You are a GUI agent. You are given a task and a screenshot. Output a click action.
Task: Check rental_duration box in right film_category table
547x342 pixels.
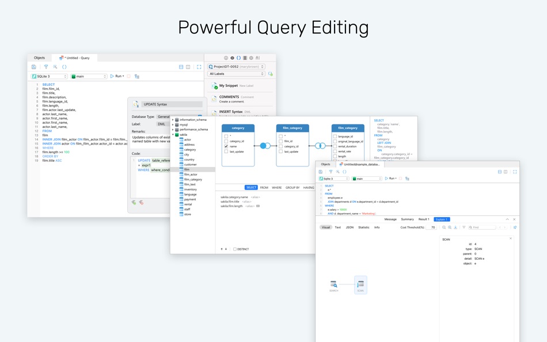[x=335, y=147]
